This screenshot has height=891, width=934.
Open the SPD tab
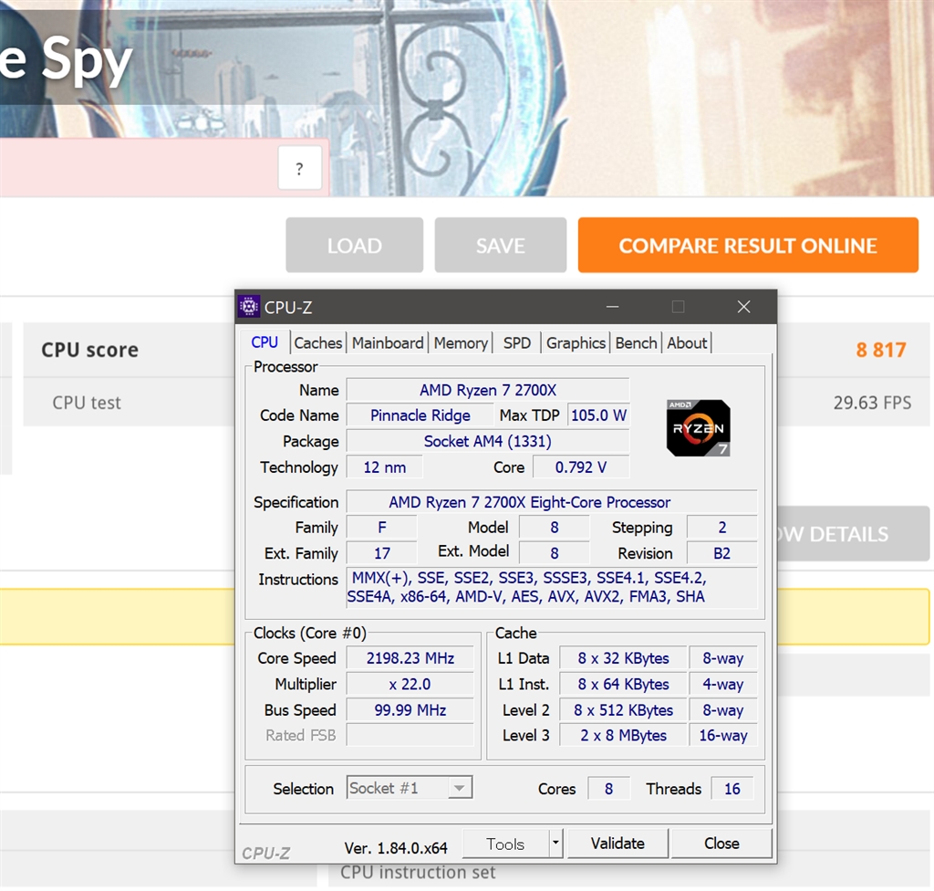click(x=516, y=343)
